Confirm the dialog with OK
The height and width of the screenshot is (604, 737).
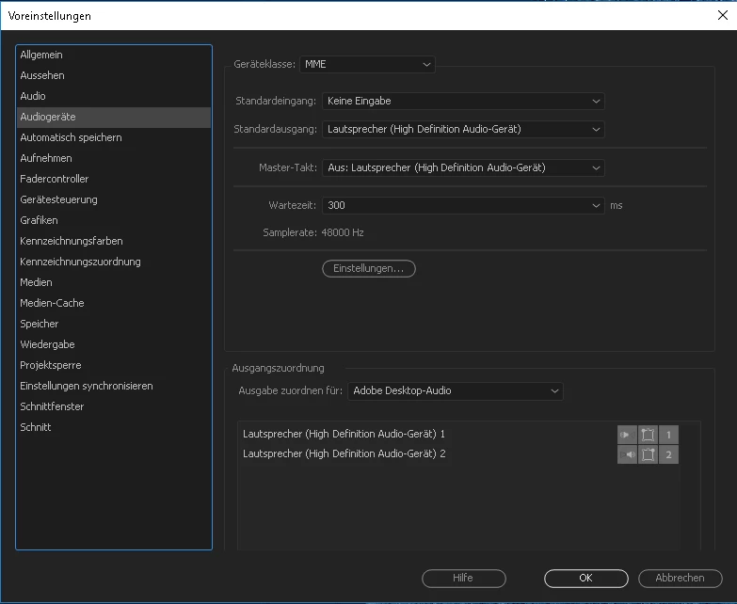click(585, 579)
